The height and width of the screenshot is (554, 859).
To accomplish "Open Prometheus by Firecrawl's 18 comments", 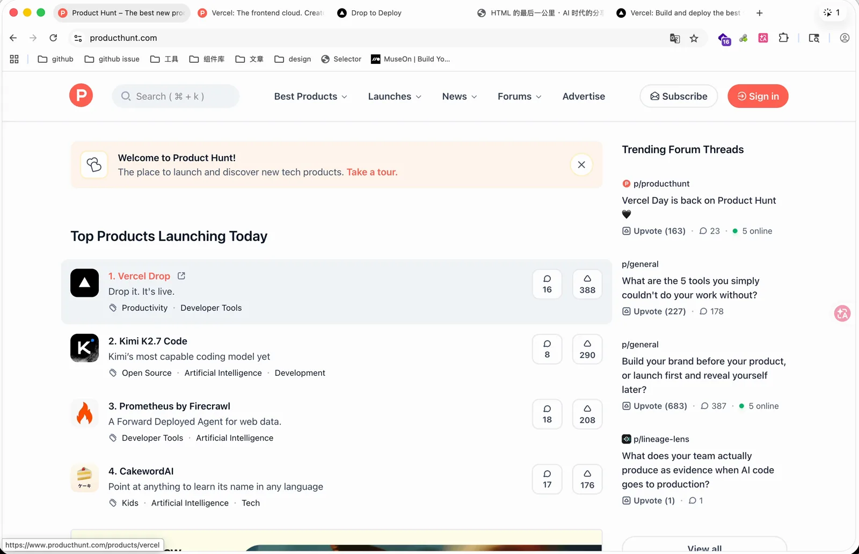I will [547, 414].
